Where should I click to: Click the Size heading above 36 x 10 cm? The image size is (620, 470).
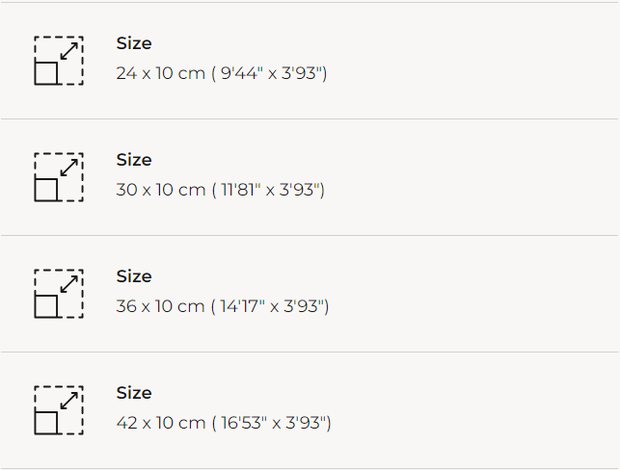click(134, 276)
